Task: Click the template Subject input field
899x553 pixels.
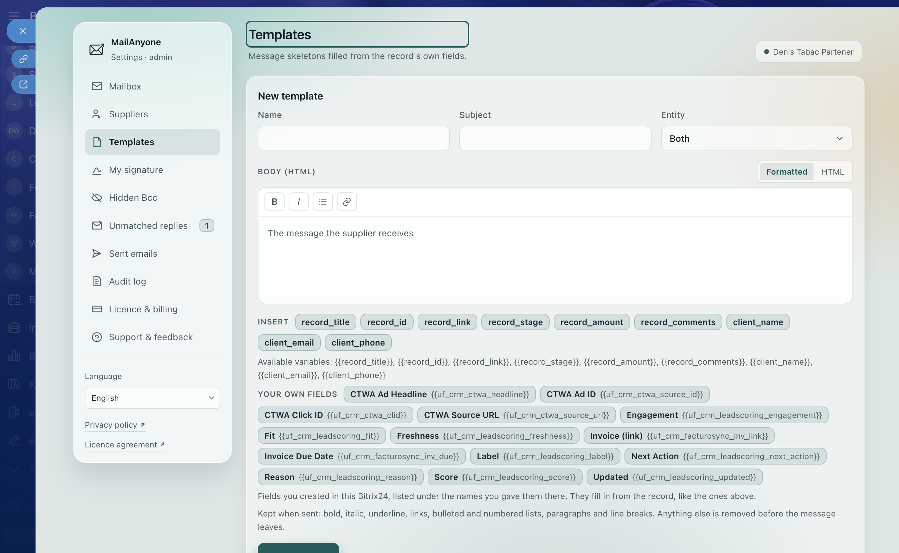Action: (555, 139)
